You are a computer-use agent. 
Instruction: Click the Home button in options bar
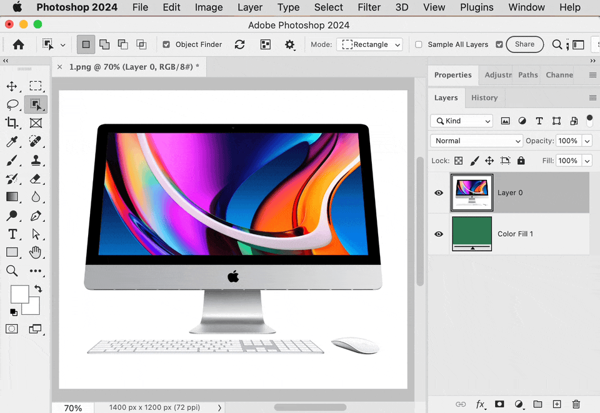coord(18,45)
